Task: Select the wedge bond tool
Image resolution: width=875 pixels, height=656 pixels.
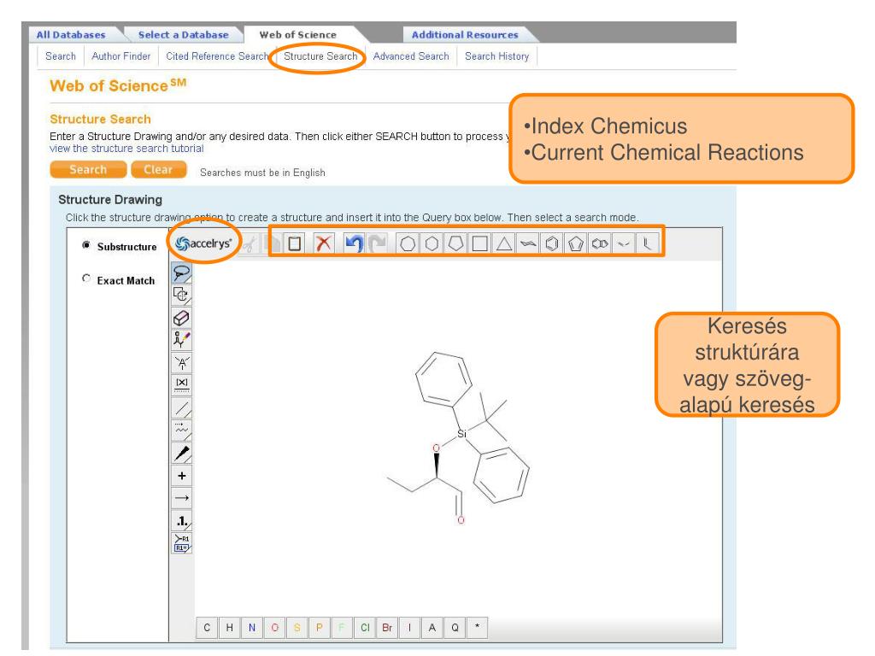Action: (181, 454)
